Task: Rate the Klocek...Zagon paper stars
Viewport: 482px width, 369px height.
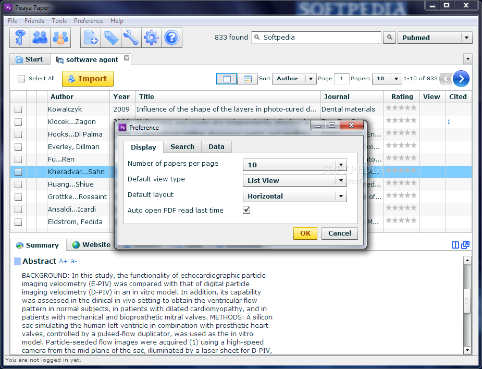Action: click(x=401, y=120)
